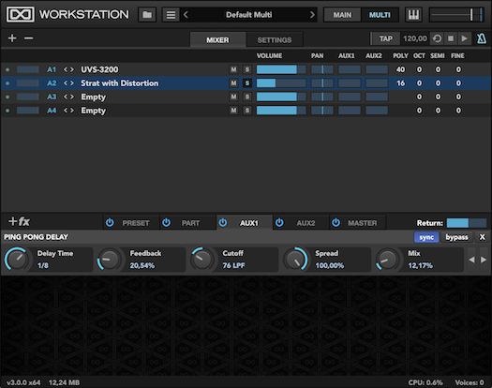Switch to the SETTINGS tab

click(x=275, y=40)
